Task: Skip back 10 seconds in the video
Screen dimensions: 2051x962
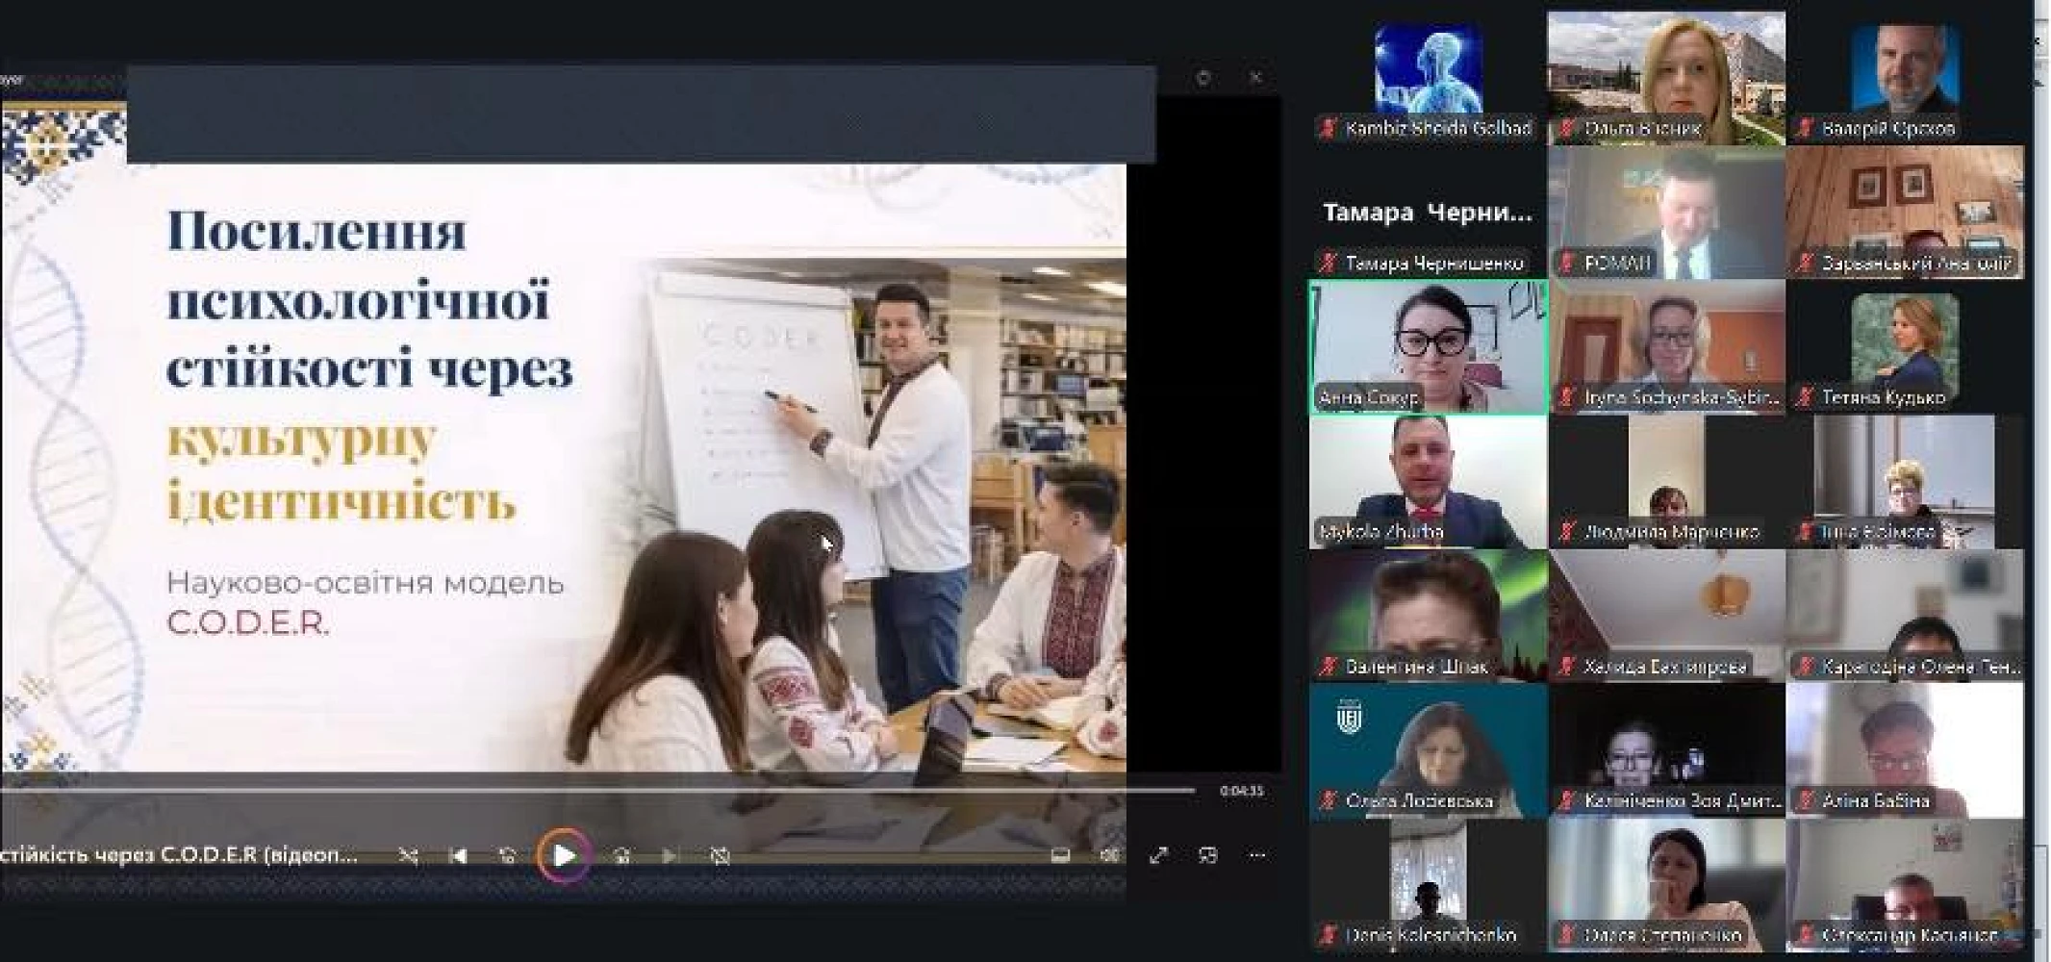Action: click(508, 855)
